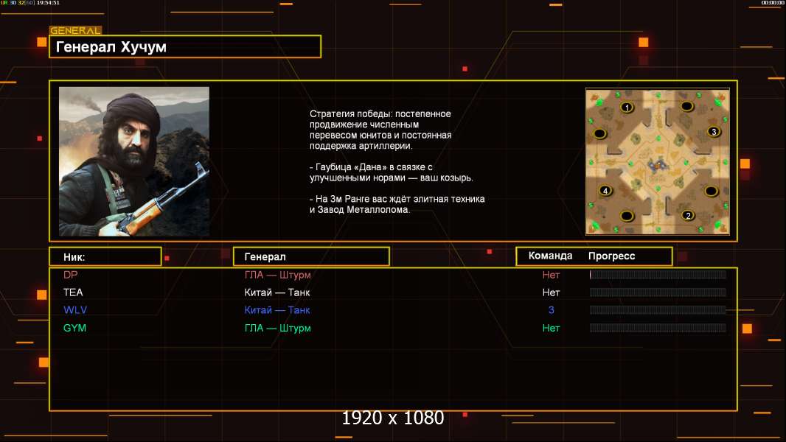Click the "Команда" column header
The height and width of the screenshot is (442, 786).
550,256
